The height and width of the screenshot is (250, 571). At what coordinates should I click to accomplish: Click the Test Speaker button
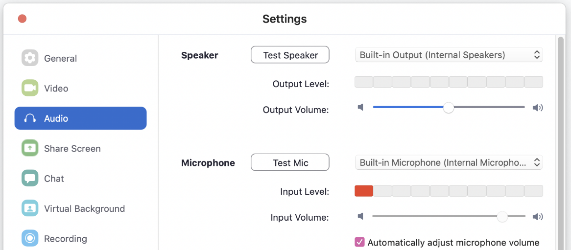[x=290, y=55]
